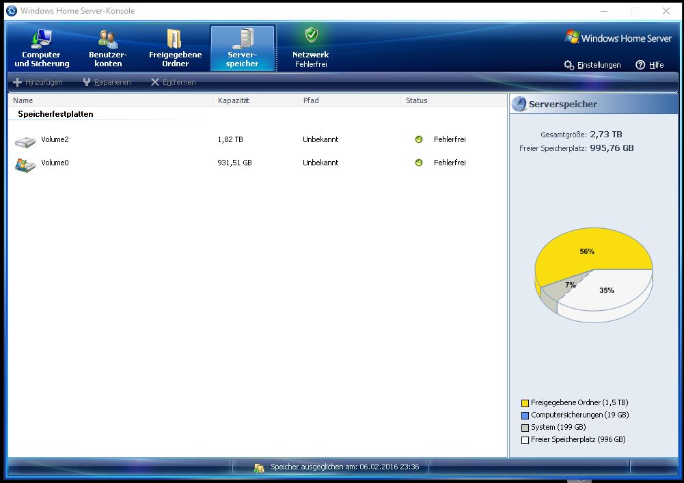Click System (199 GB) legend label
The width and height of the screenshot is (684, 483).
point(558,427)
